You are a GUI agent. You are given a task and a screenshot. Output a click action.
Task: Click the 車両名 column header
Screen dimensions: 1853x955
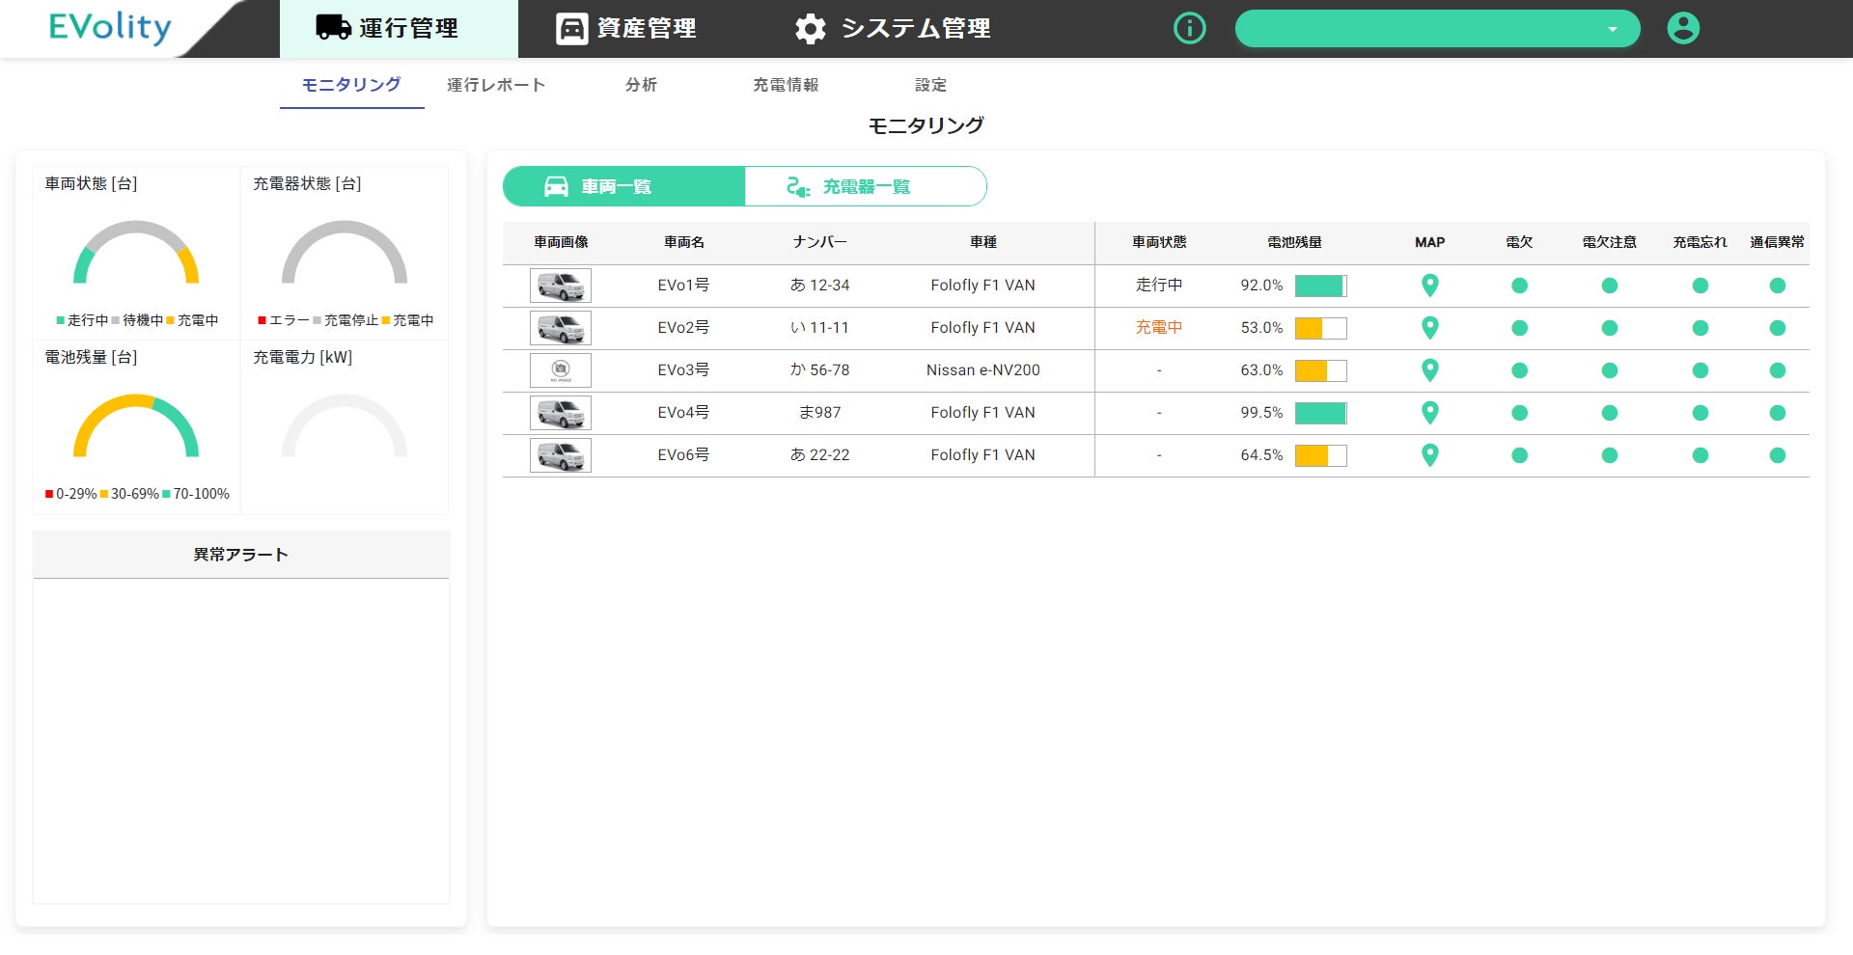point(683,242)
